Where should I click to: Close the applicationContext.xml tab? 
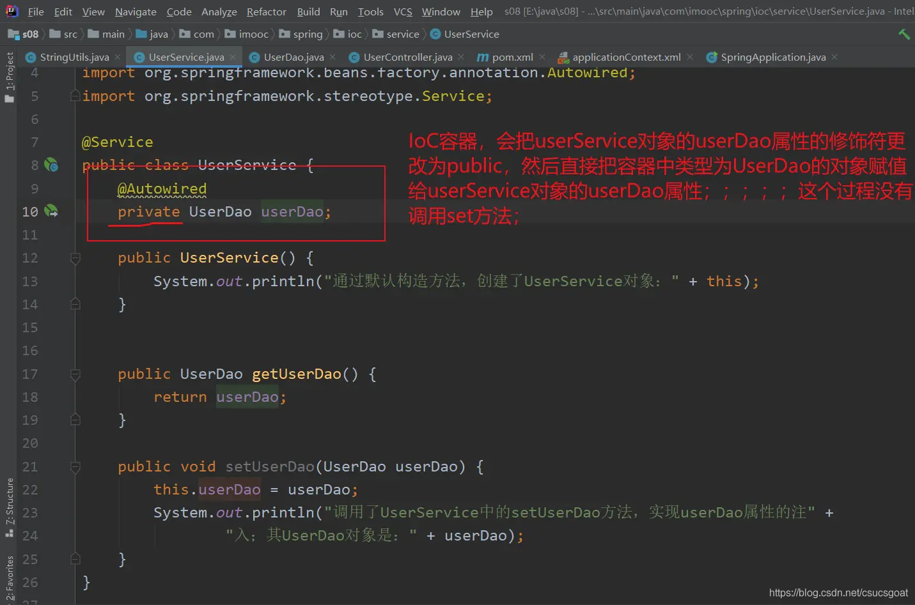click(690, 57)
